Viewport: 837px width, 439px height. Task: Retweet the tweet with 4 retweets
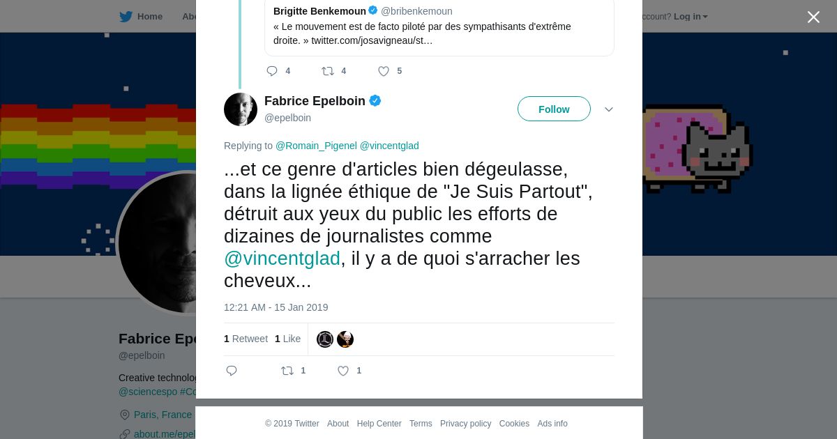pos(328,71)
